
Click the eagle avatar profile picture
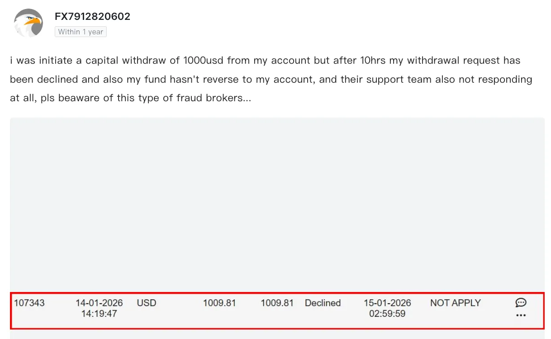[28, 23]
